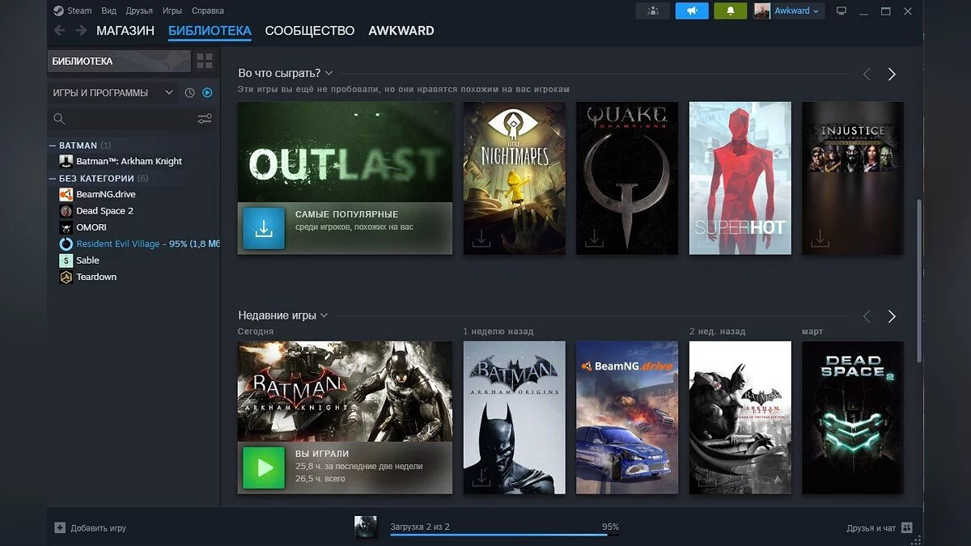
Task: Expand the ИГРЫ И ПРОГРАММЫ dropdown
Action: pos(168,93)
